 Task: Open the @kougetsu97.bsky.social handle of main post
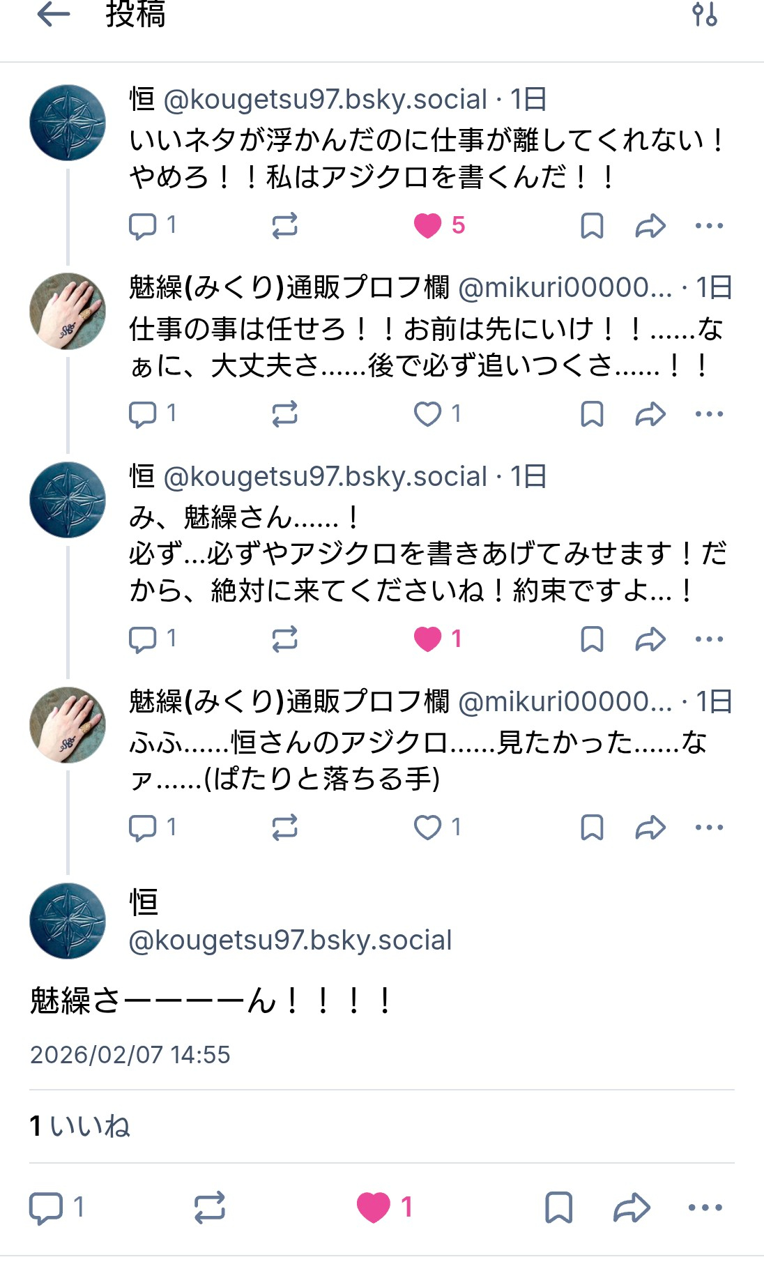(x=290, y=941)
